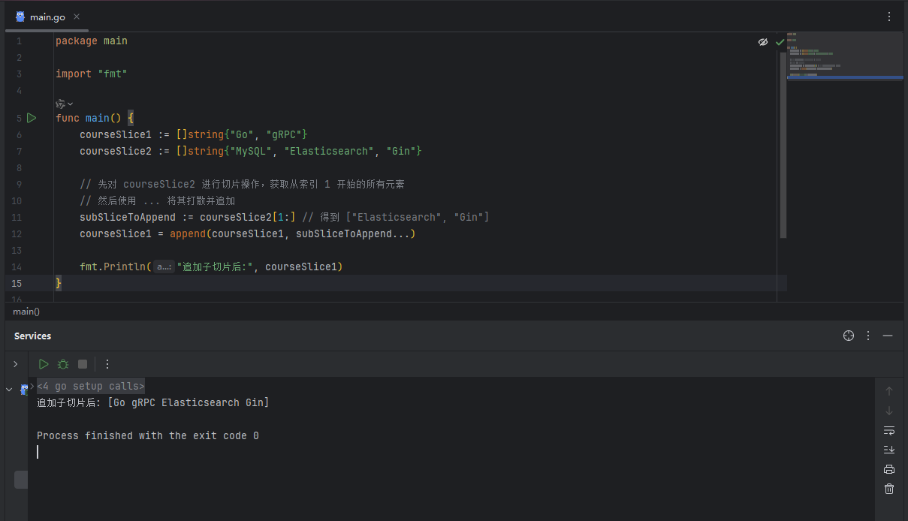Close the main.go tab
The height and width of the screenshot is (521, 908).
coord(77,17)
